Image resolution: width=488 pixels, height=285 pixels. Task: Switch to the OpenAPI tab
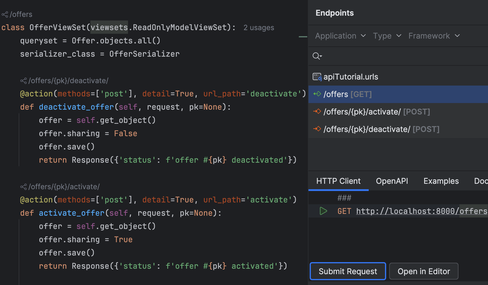pos(392,181)
